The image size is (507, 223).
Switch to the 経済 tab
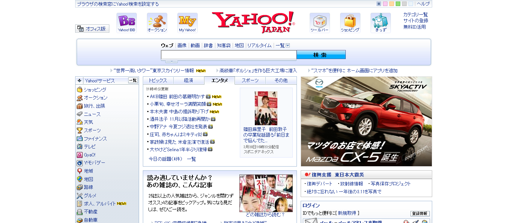[189, 80]
